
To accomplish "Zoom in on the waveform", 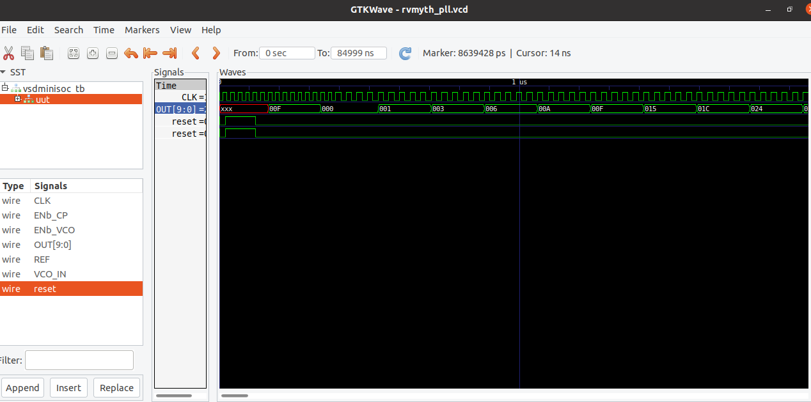I will [93, 53].
